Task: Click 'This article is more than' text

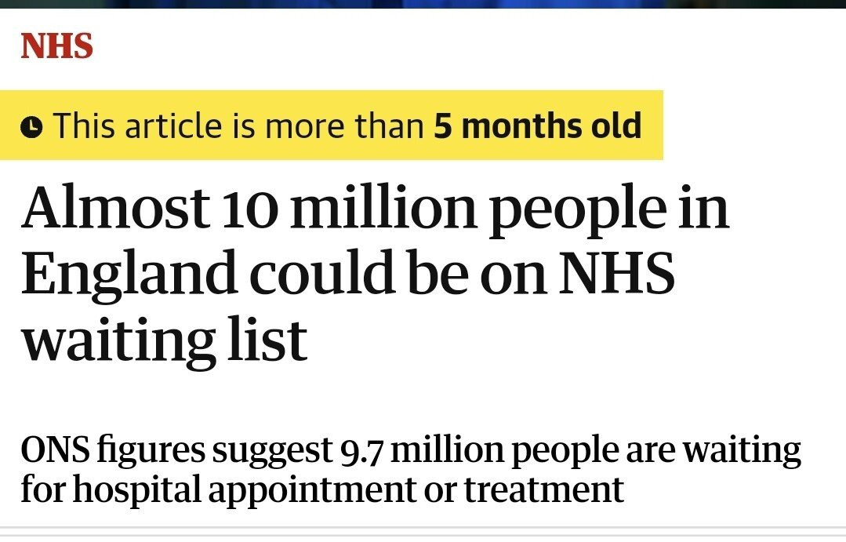Action: tap(238, 126)
